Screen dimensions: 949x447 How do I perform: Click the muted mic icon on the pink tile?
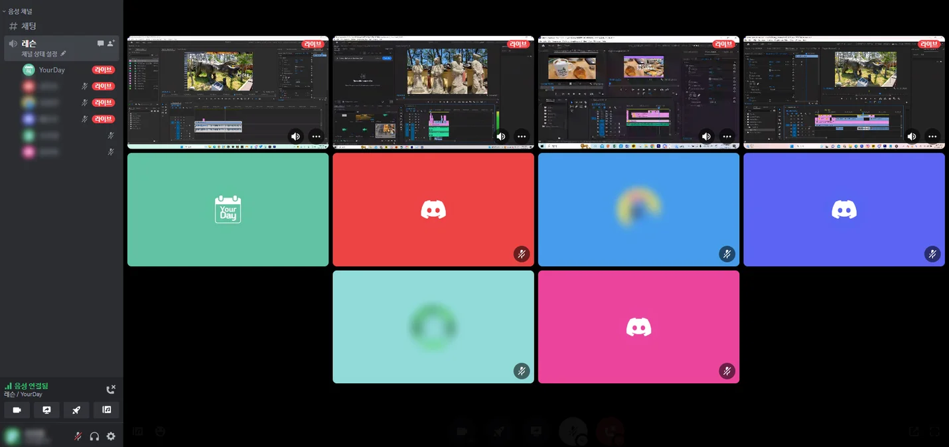727,371
